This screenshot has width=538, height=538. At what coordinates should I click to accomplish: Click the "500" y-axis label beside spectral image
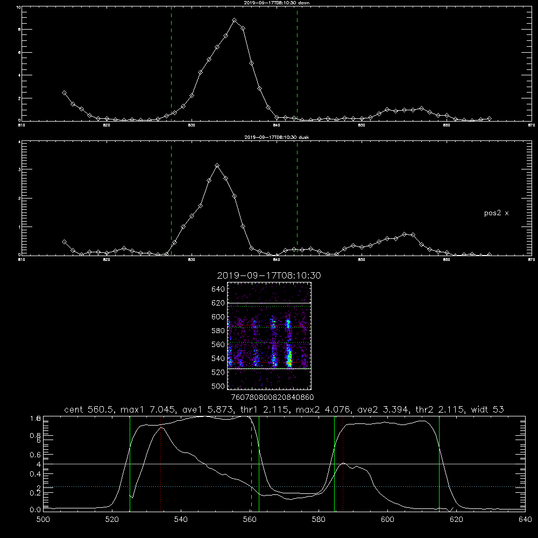click(x=218, y=386)
